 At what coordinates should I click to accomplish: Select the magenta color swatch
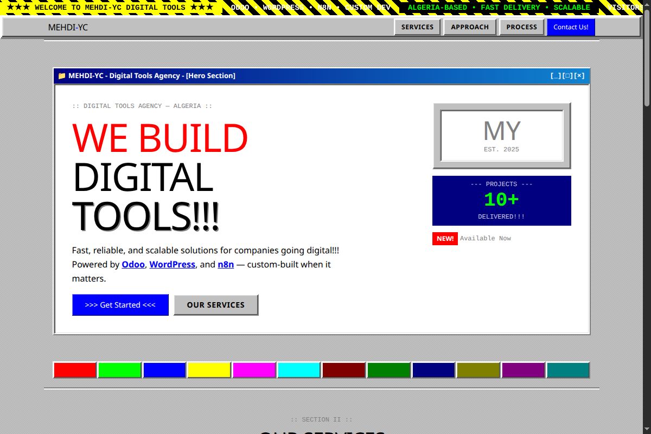pyautogui.click(x=254, y=370)
